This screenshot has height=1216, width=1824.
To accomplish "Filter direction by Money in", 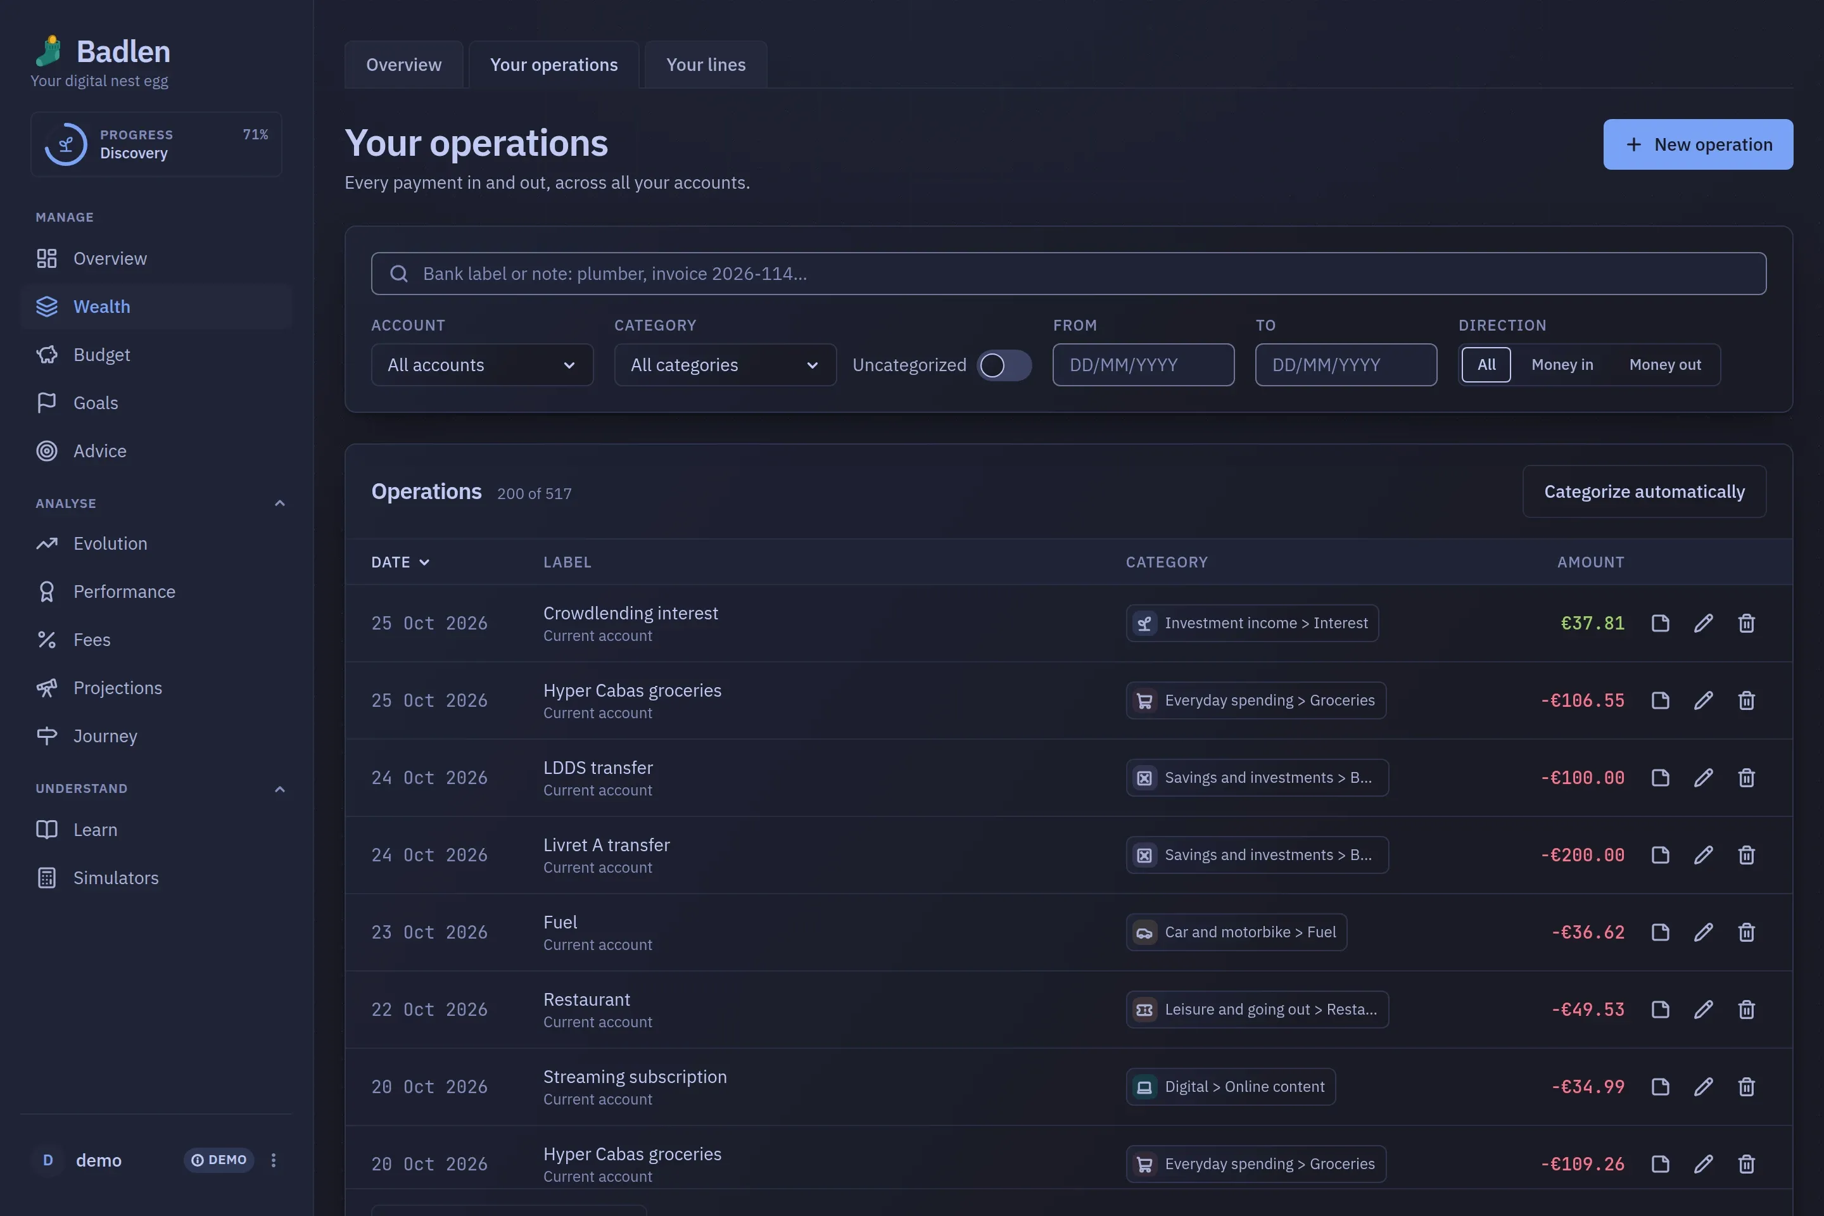I will pyautogui.click(x=1562, y=365).
